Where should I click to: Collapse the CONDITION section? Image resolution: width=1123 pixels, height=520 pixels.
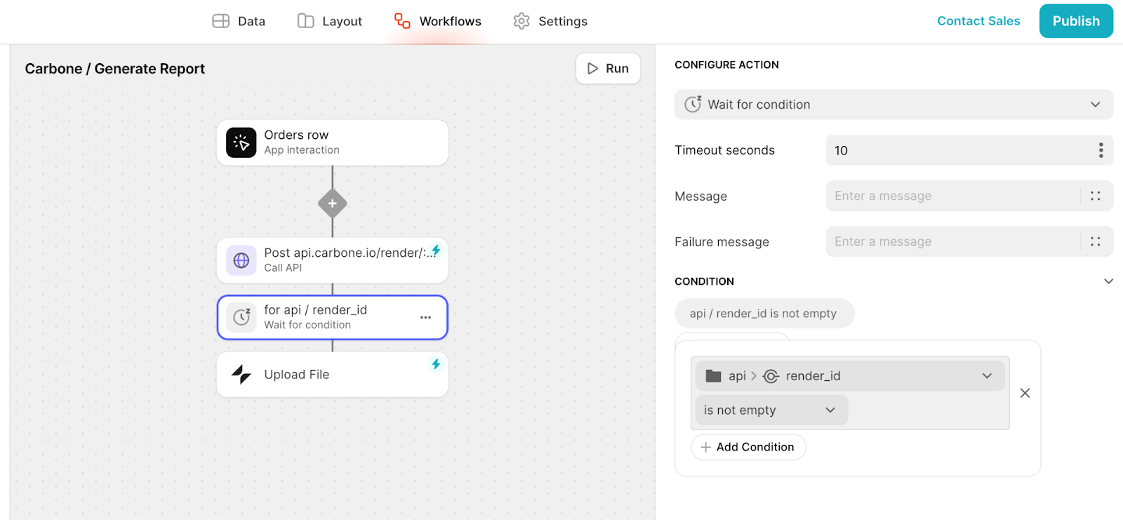point(1108,281)
